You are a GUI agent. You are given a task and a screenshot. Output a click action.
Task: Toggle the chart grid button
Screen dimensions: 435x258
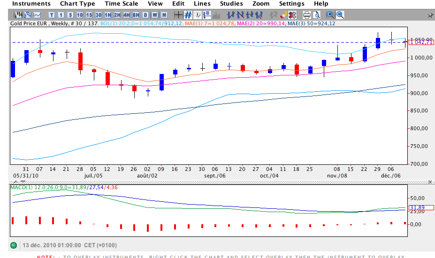point(188,15)
